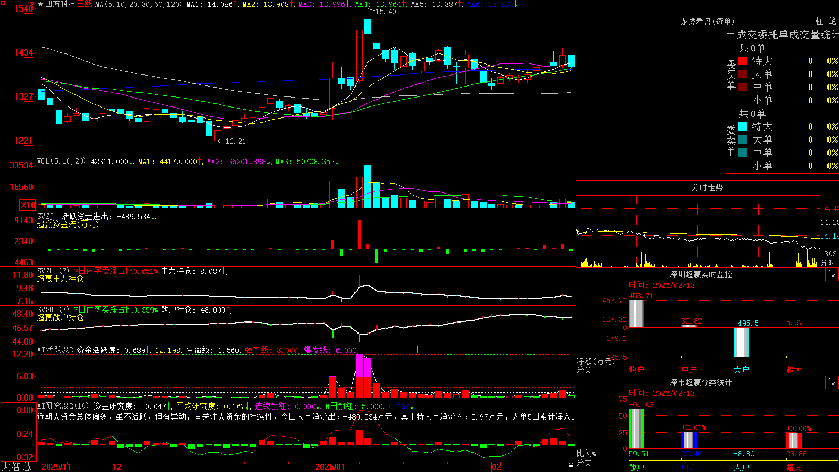Click the 2026/01 marker on the time axis
Image resolution: width=839 pixels, height=472 pixels.
[x=330, y=466]
